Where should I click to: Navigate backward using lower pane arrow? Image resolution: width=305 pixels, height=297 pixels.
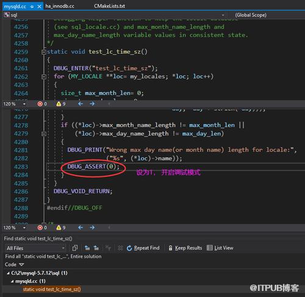(x=81, y=227)
